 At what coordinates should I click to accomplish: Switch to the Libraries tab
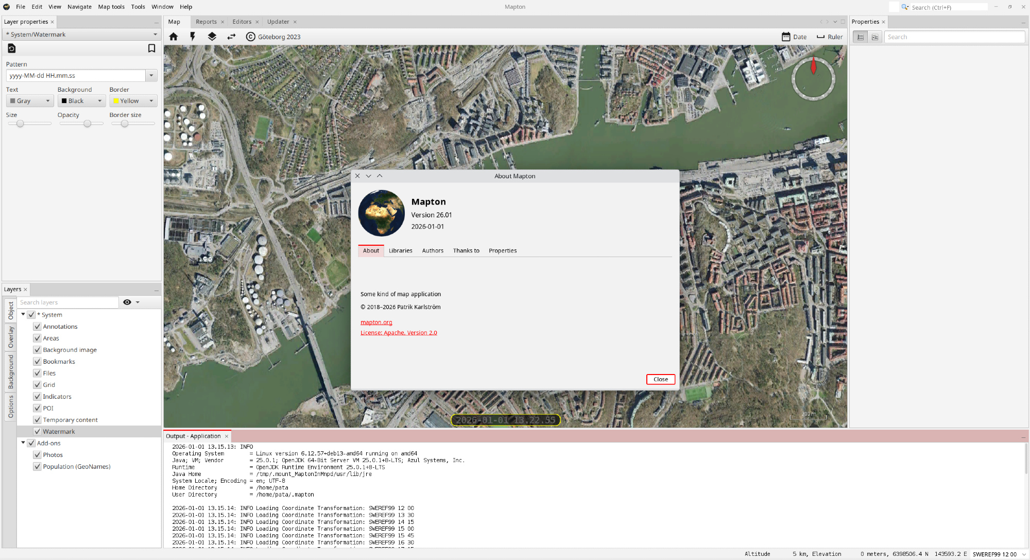[x=400, y=251]
